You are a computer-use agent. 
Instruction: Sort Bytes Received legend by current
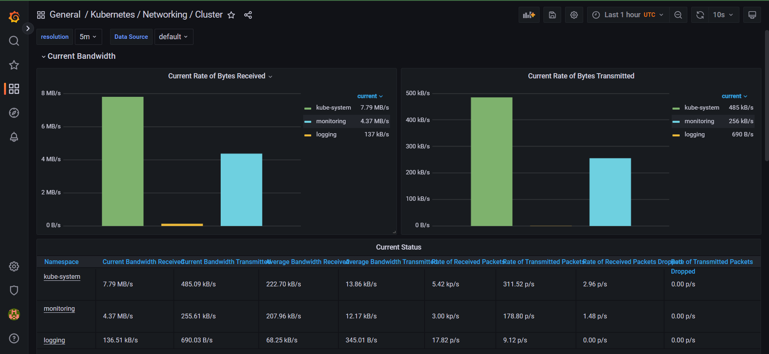[370, 96]
